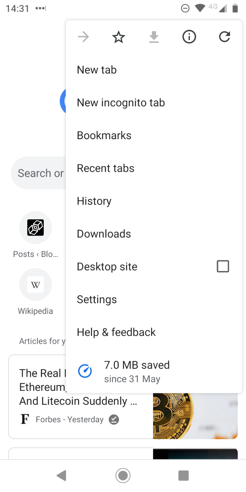Check the verified badge next to Forbes

pyautogui.click(x=114, y=419)
